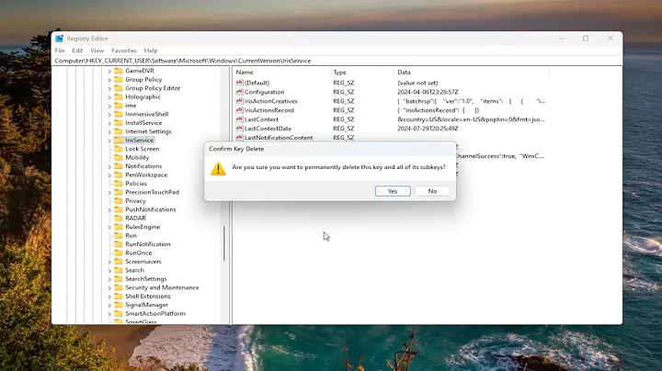
Task: Select the SignalManager key
Action: [146, 305]
